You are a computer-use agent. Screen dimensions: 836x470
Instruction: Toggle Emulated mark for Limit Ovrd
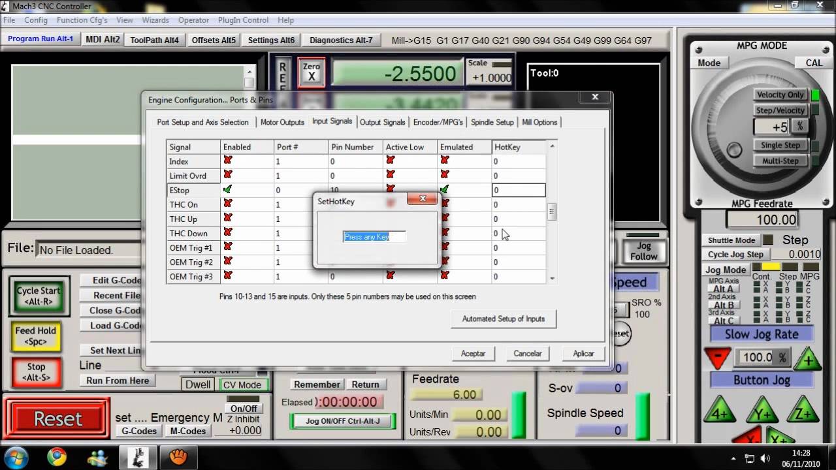(x=444, y=175)
